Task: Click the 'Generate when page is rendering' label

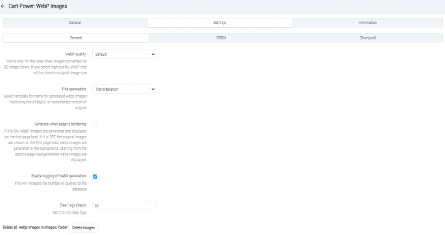Action: point(60,124)
